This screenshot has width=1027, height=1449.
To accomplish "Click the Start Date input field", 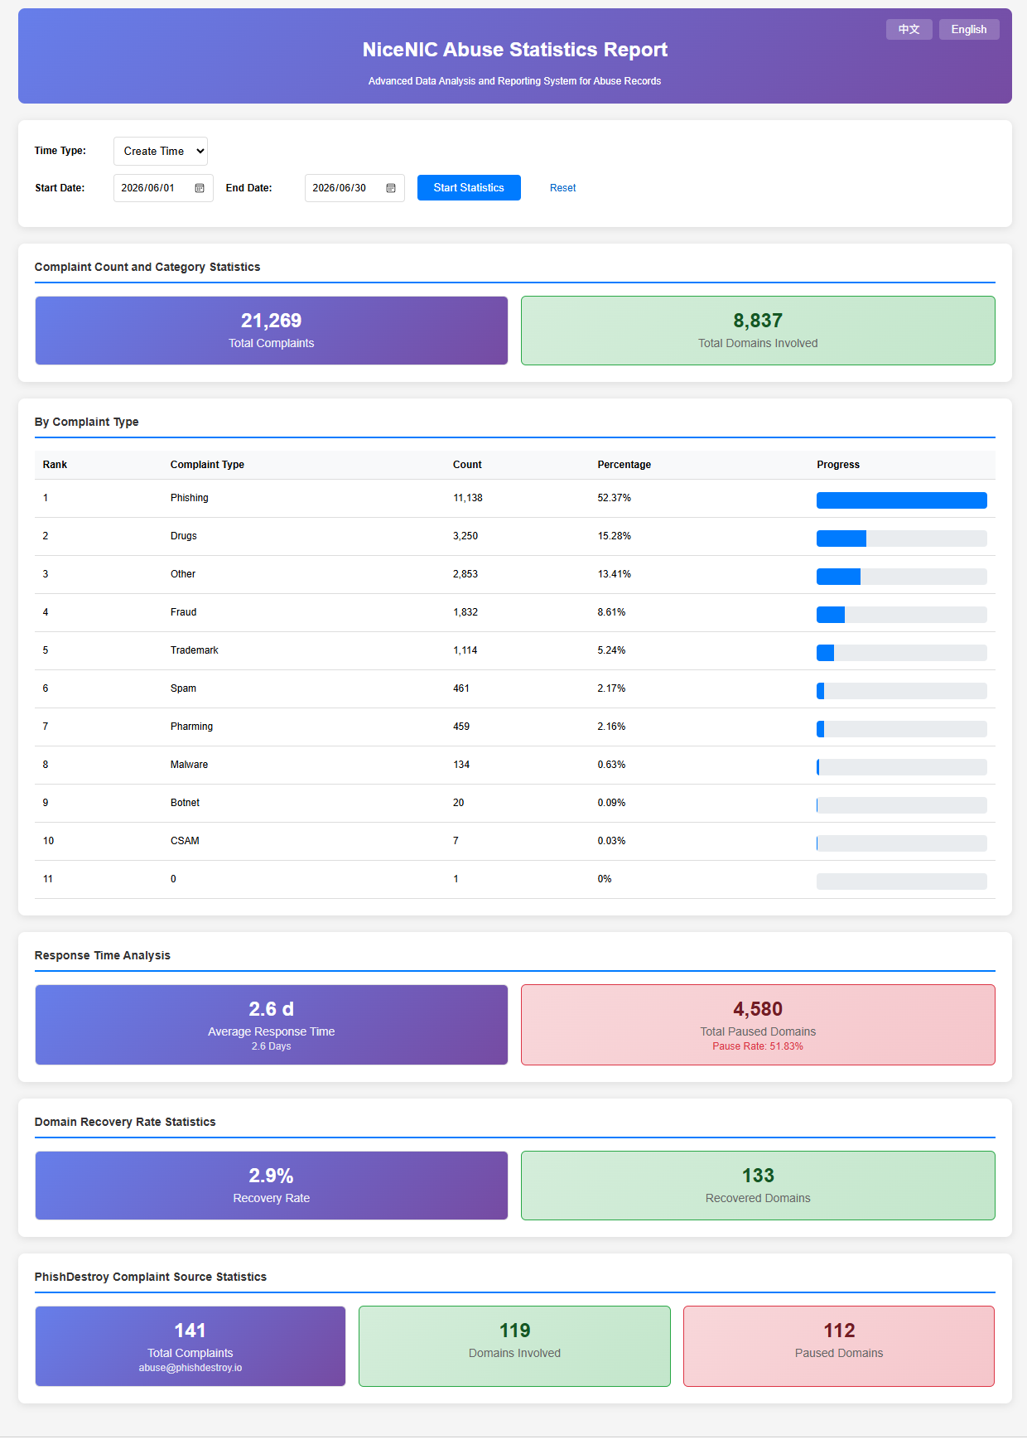I will (x=163, y=188).
